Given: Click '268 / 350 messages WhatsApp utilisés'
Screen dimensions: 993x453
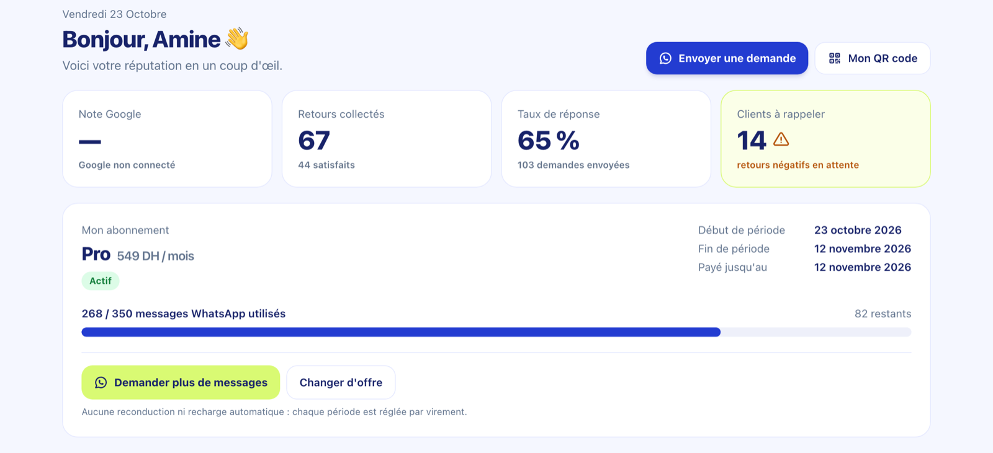Looking at the screenshot, I should click(184, 314).
